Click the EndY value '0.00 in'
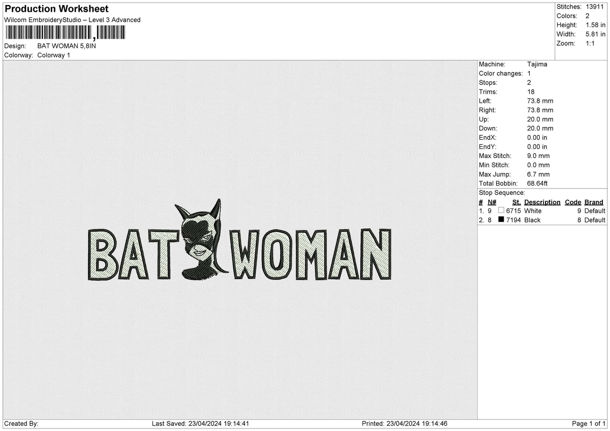The image size is (610, 431). (537, 146)
